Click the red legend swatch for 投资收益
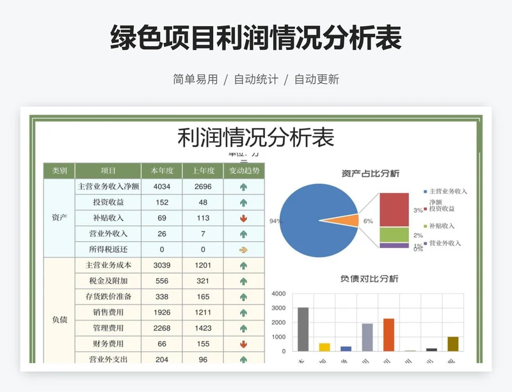This screenshot has width=512, height=392. (425, 209)
